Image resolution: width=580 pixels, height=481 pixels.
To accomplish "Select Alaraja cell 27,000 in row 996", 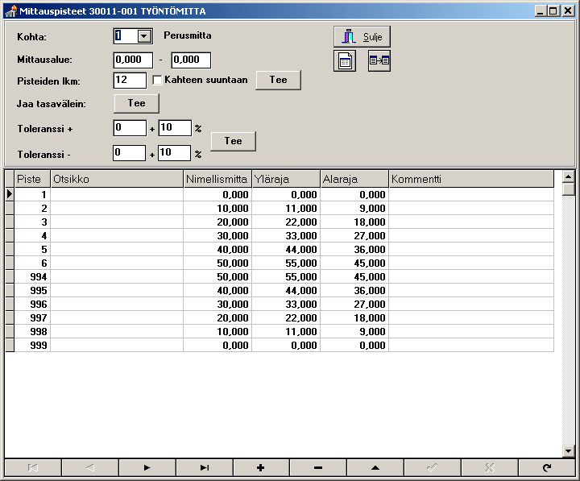I will [x=354, y=304].
